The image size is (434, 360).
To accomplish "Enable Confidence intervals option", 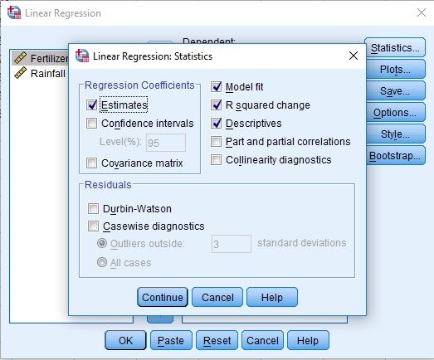I will pyautogui.click(x=91, y=124).
